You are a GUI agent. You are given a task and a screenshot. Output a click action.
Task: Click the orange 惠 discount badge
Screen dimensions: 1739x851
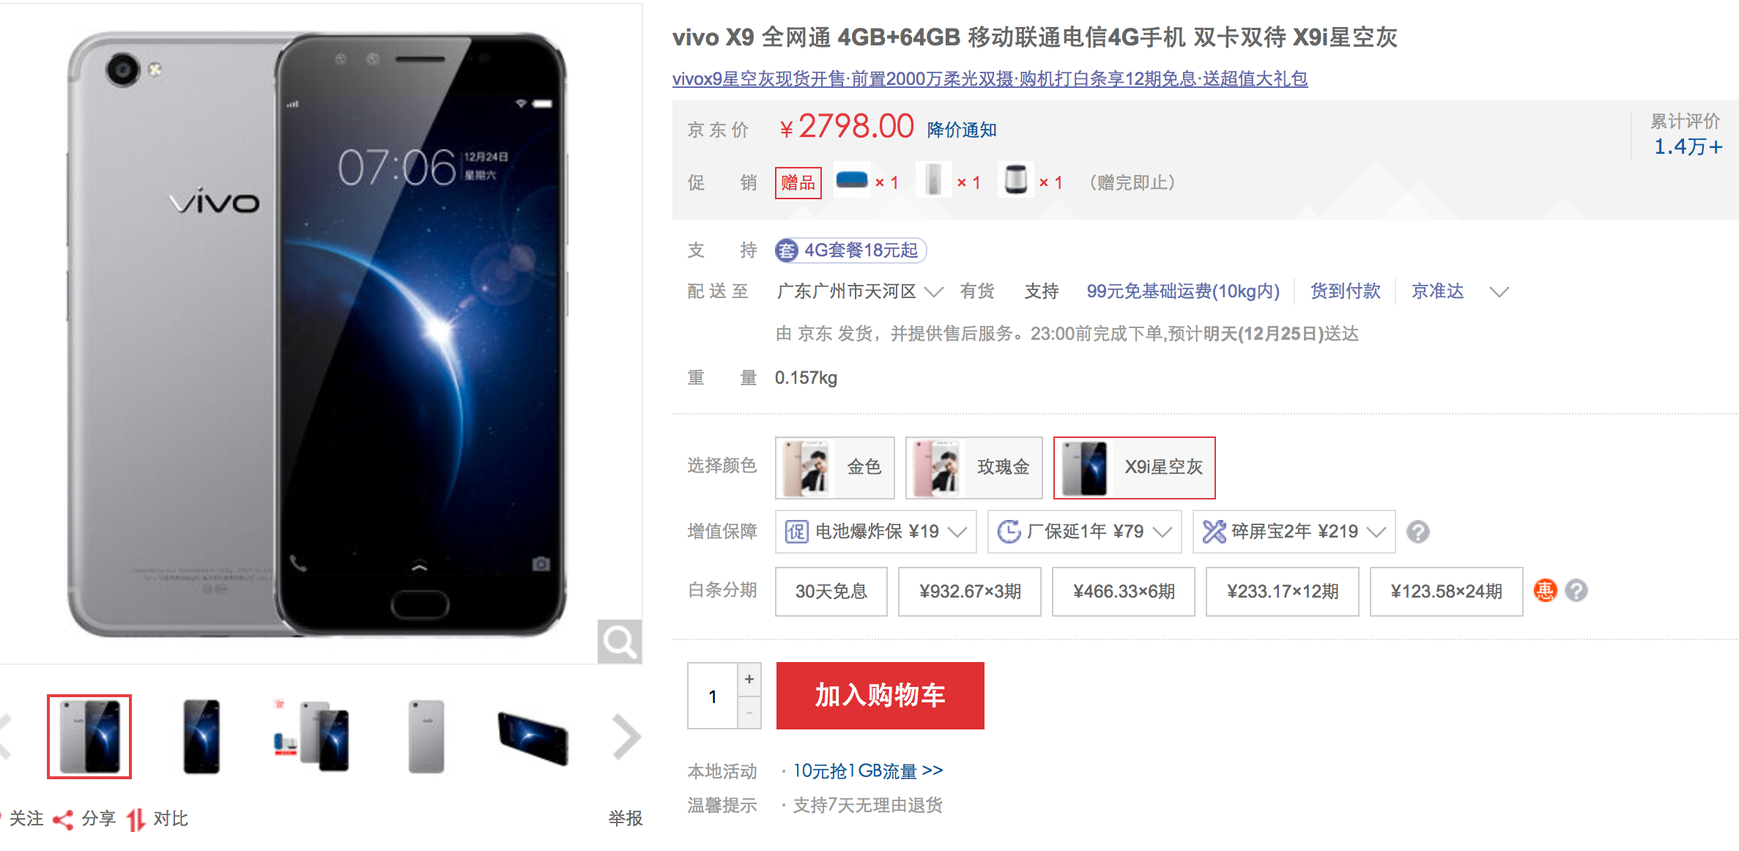click(1545, 590)
